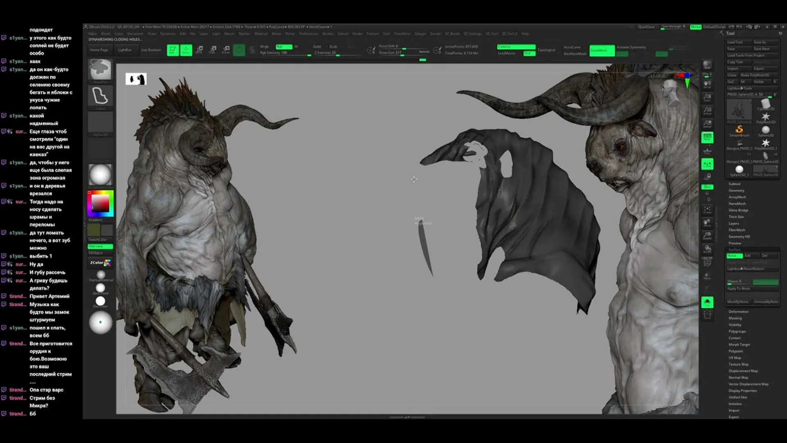The image size is (787, 443).
Task: Pick a color in the color picker square
Action: [x=100, y=203]
